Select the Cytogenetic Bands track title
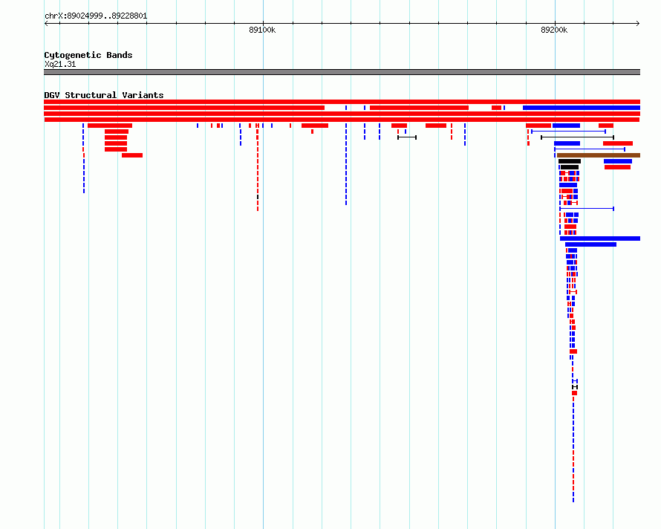 (88, 55)
